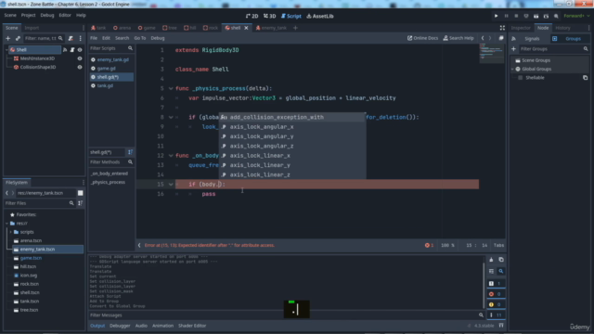Viewport: 594px width, 334px height.
Task: Switch to the 3D workspace
Action: pos(270,16)
